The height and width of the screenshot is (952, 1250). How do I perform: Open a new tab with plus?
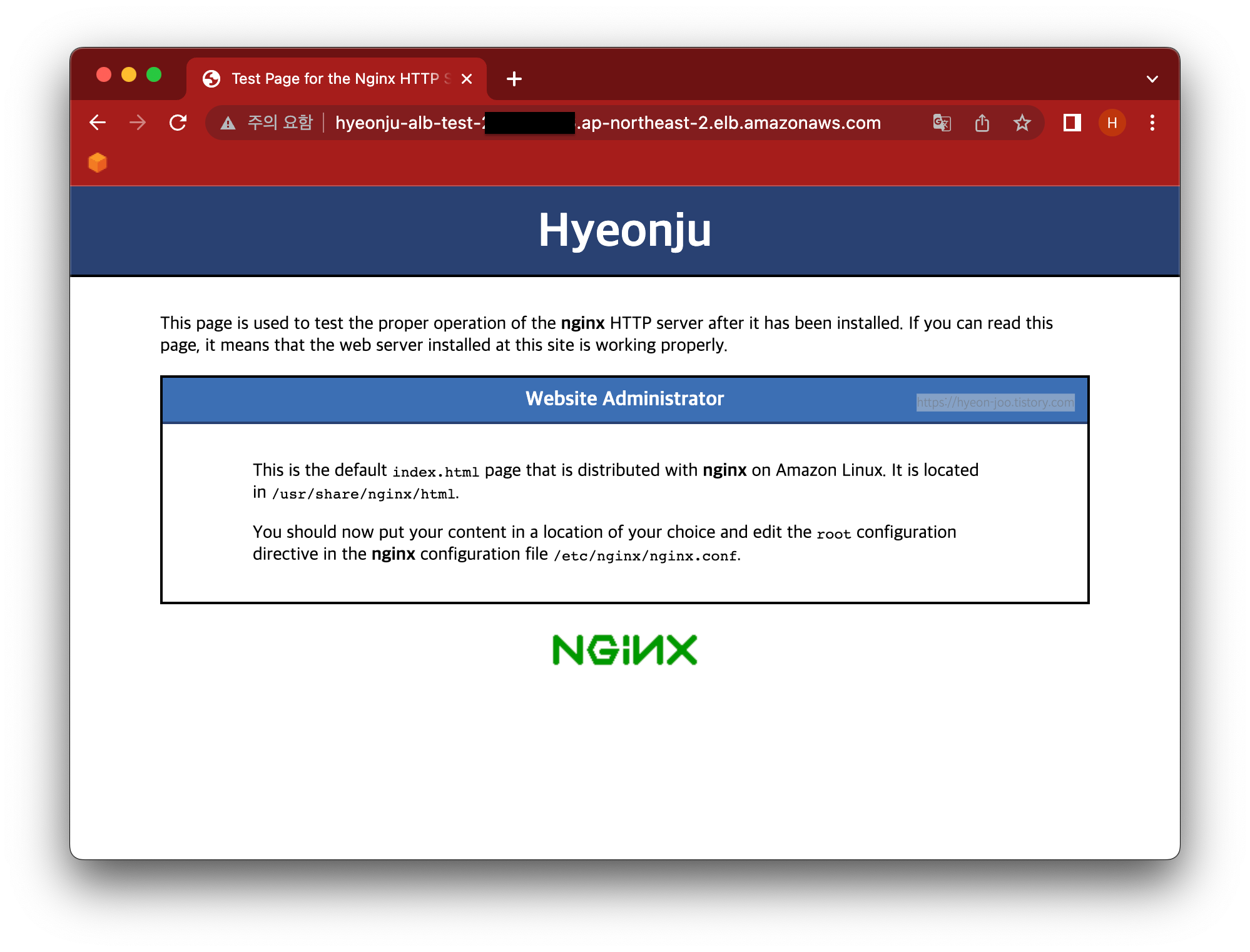514,79
